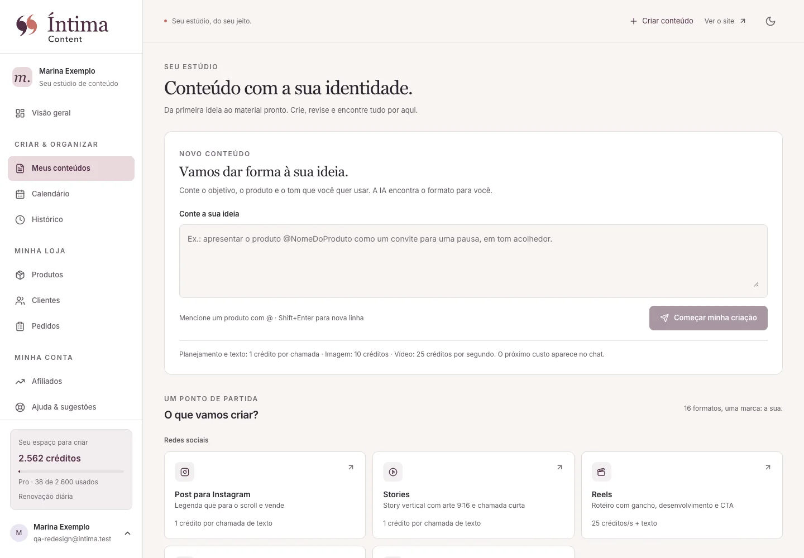Click the arrow on Post para Instagram card
This screenshot has width=804, height=558.
click(x=351, y=468)
